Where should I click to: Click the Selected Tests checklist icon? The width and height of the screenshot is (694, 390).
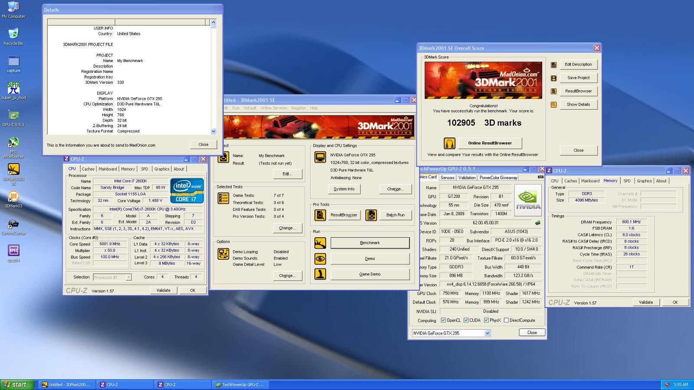(x=223, y=199)
